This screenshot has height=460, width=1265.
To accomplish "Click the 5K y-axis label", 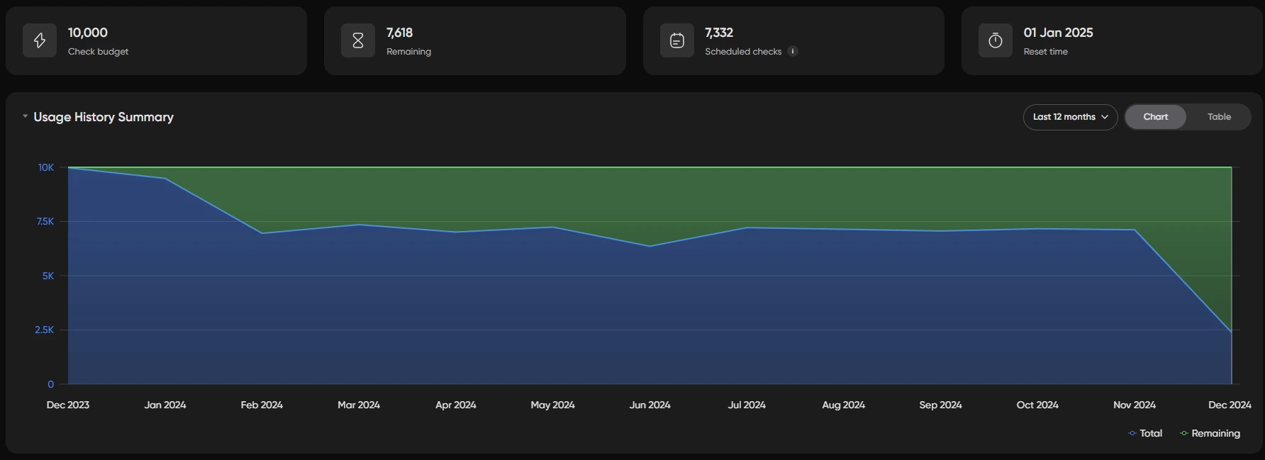I will 48,276.
